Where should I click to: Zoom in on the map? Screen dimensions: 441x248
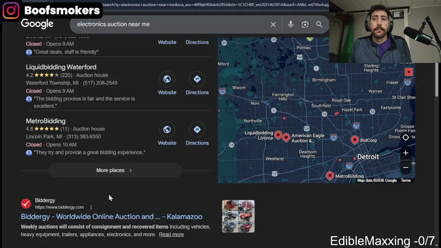[x=406, y=153]
